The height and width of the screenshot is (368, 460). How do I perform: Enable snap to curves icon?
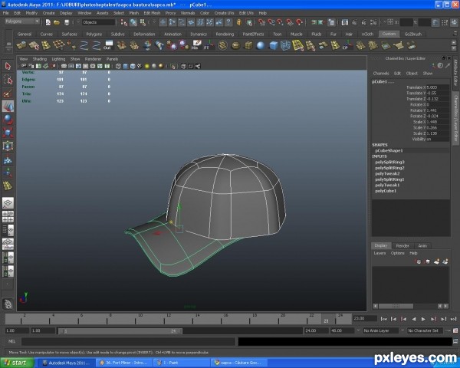pyautogui.click(x=271, y=22)
